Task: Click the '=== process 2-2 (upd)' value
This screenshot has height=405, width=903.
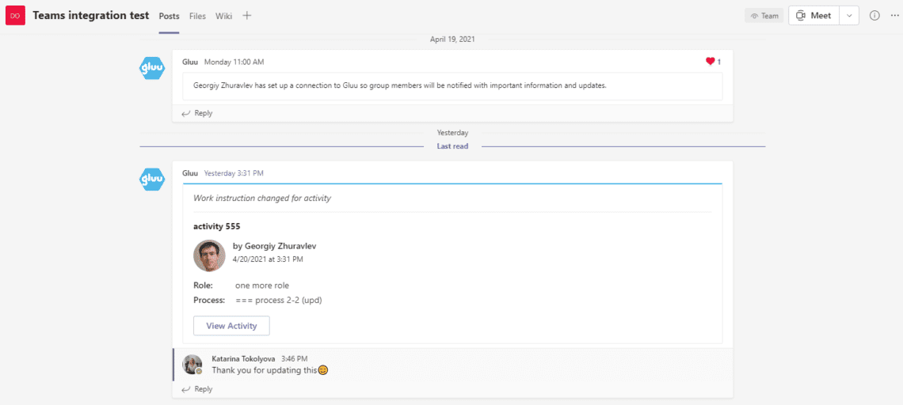Action: click(x=279, y=301)
